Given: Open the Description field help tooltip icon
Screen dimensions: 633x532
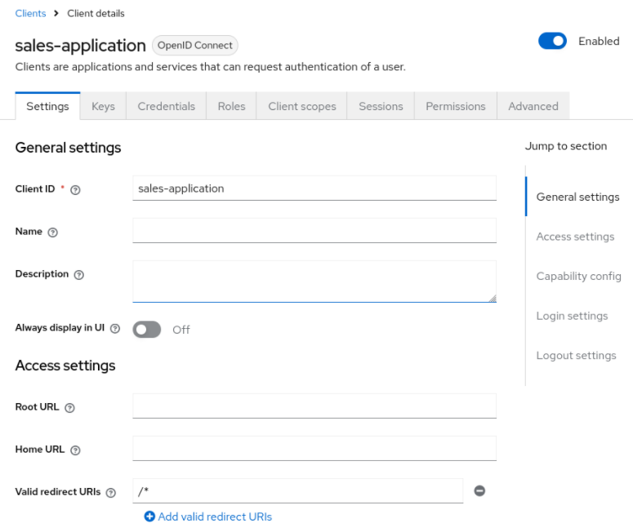Looking at the screenshot, I should click(79, 275).
